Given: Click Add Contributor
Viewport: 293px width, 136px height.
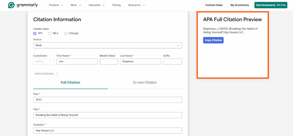Looking at the screenshot, I should coord(47,74).
